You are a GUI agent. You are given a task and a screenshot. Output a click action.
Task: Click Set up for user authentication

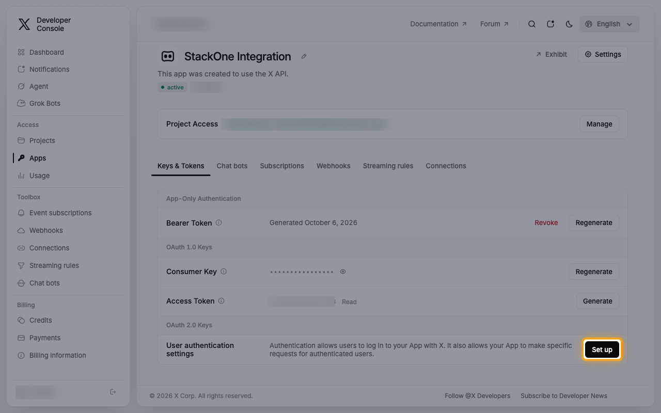602,350
